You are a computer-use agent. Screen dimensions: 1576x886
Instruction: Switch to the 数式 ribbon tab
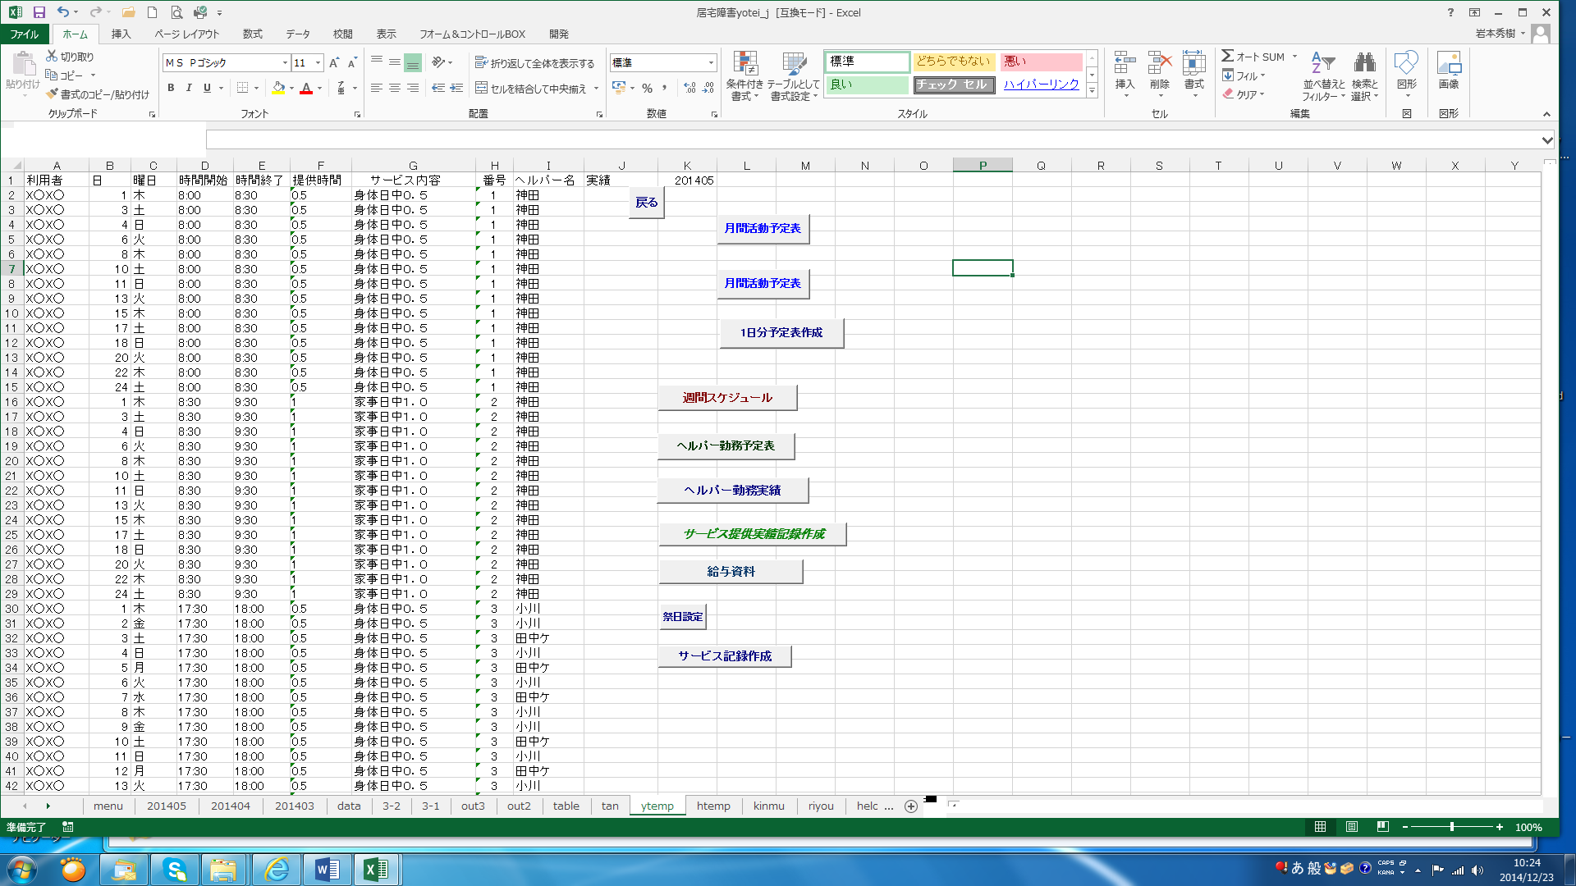[x=252, y=34]
